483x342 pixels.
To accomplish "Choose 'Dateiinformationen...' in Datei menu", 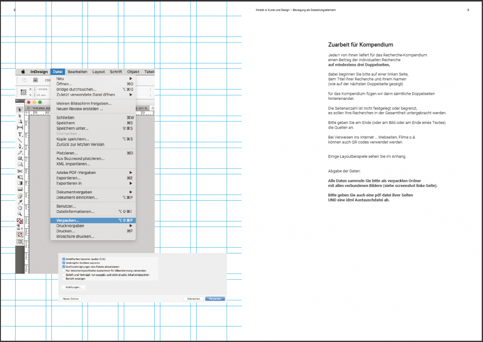I will tap(93, 212).
